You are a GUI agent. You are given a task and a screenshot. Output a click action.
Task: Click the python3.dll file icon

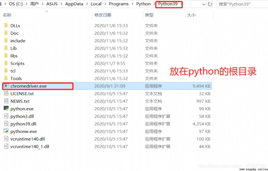(6, 116)
